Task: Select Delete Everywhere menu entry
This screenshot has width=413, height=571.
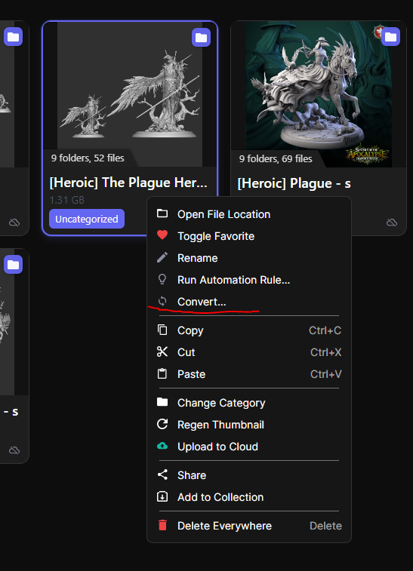Action: click(x=249, y=526)
